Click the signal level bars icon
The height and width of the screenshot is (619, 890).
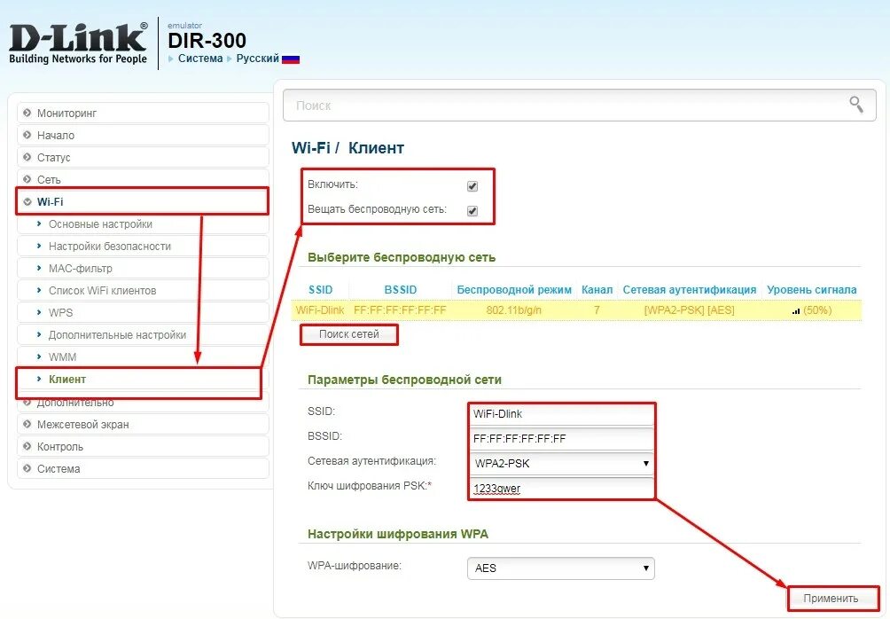pyautogui.click(x=796, y=310)
